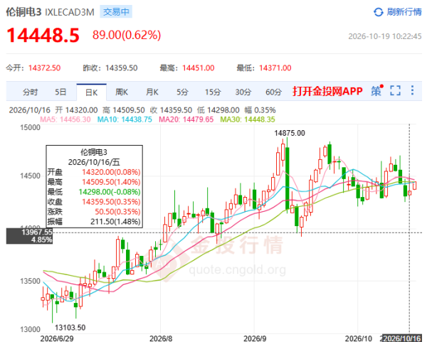Viewport: 427px width, 342px height.
Task: Click the 2026/10/16 crosshair date marker
Action: tap(401, 338)
